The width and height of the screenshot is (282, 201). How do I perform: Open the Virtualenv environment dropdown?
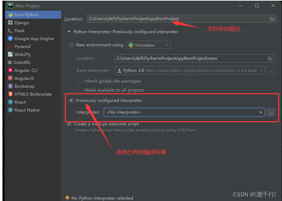(148, 45)
